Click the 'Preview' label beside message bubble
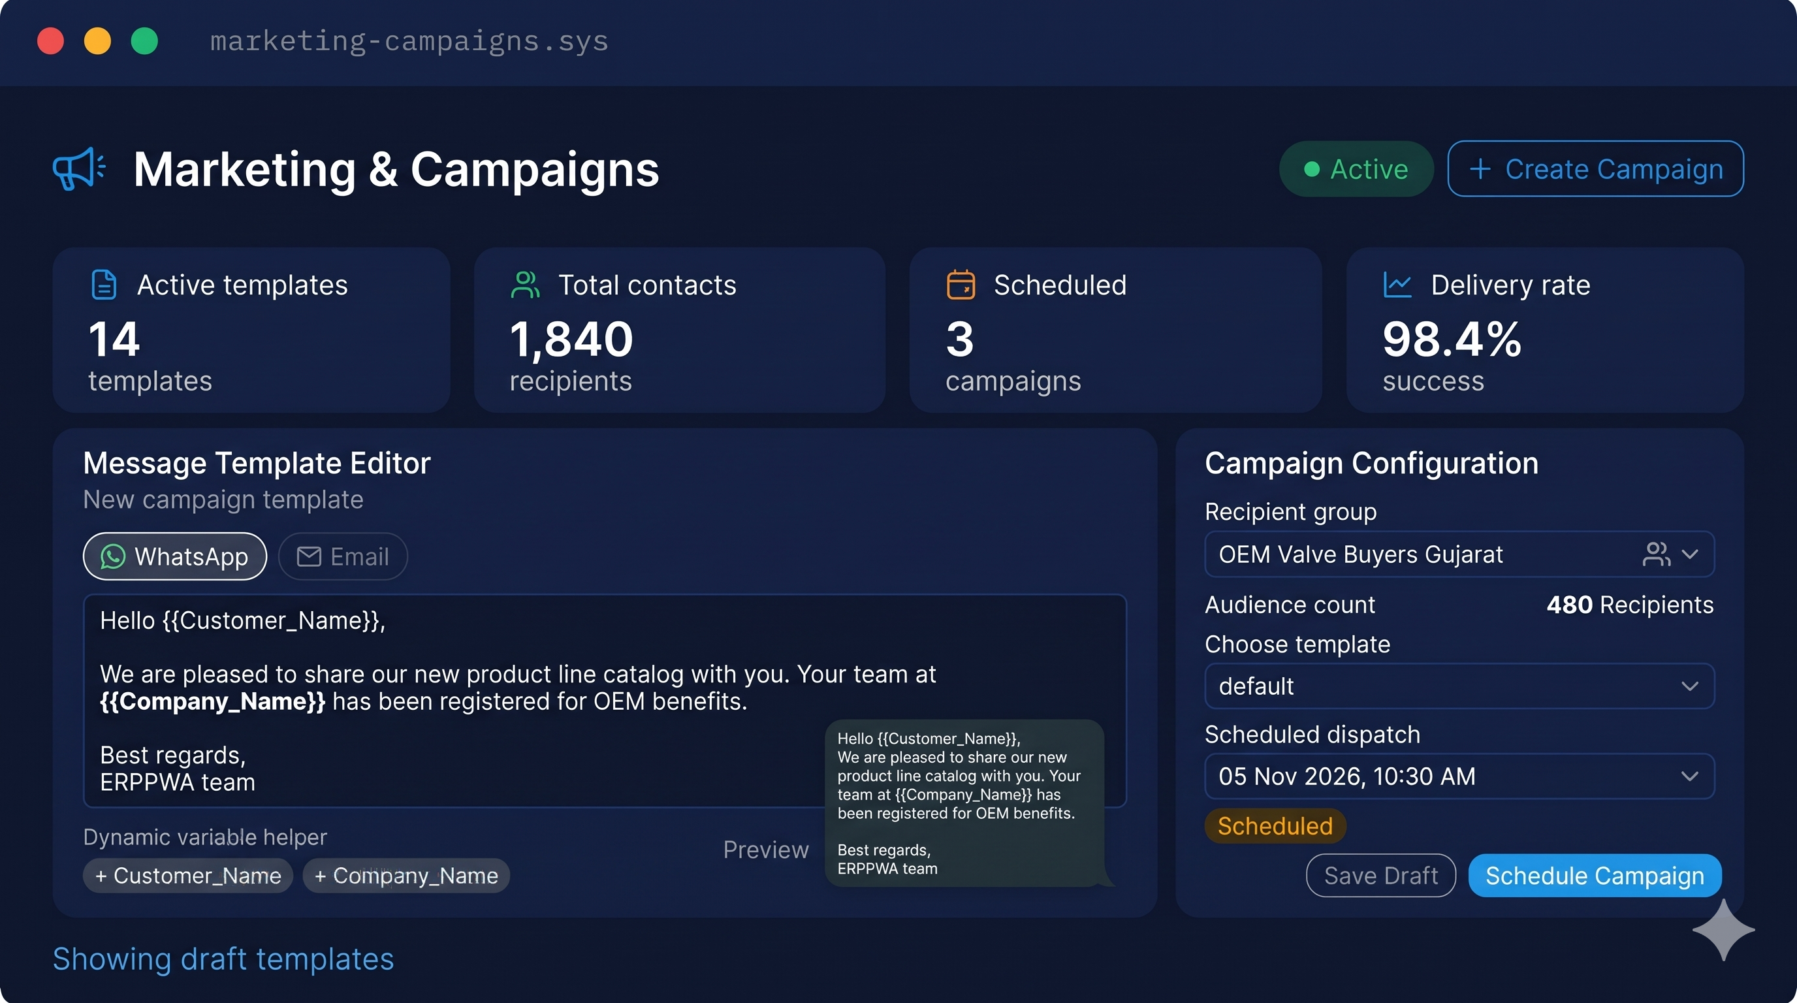The height and width of the screenshot is (1003, 1797). 766,850
